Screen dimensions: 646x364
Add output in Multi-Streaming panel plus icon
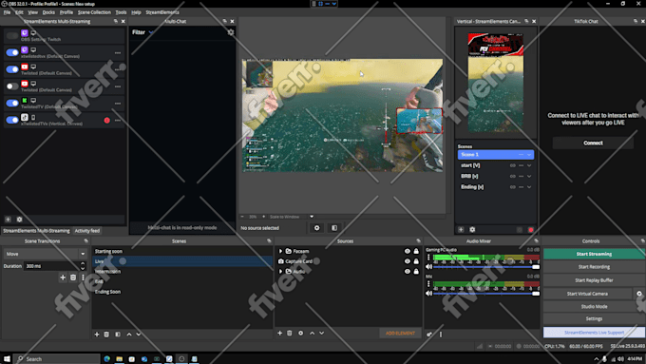tap(8, 220)
